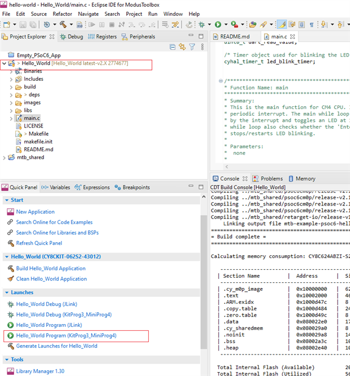
Task: Switch to the Breakpoints tab
Action: coord(132,187)
